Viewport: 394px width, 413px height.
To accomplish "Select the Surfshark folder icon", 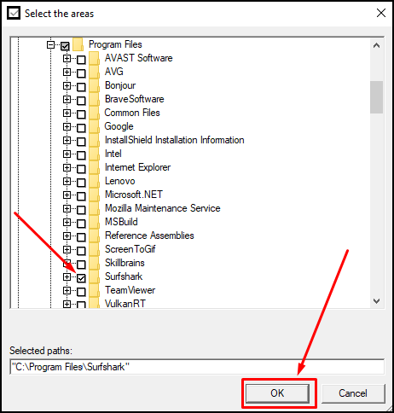I will pyautogui.click(x=94, y=277).
